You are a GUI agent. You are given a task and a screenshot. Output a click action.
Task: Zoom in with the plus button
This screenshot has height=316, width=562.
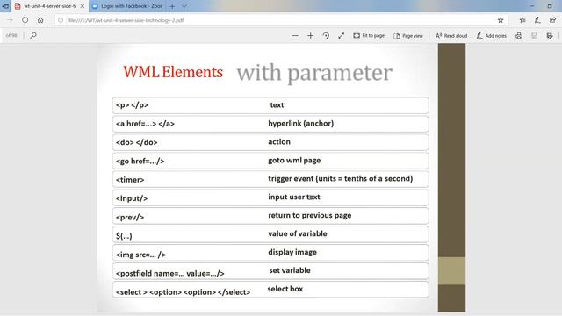pos(310,35)
